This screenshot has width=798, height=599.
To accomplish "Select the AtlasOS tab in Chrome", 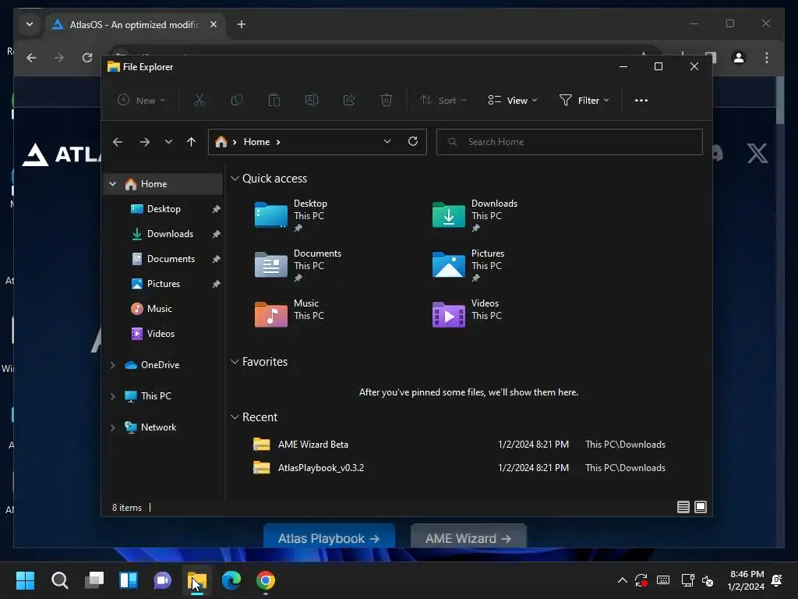I will click(x=136, y=24).
